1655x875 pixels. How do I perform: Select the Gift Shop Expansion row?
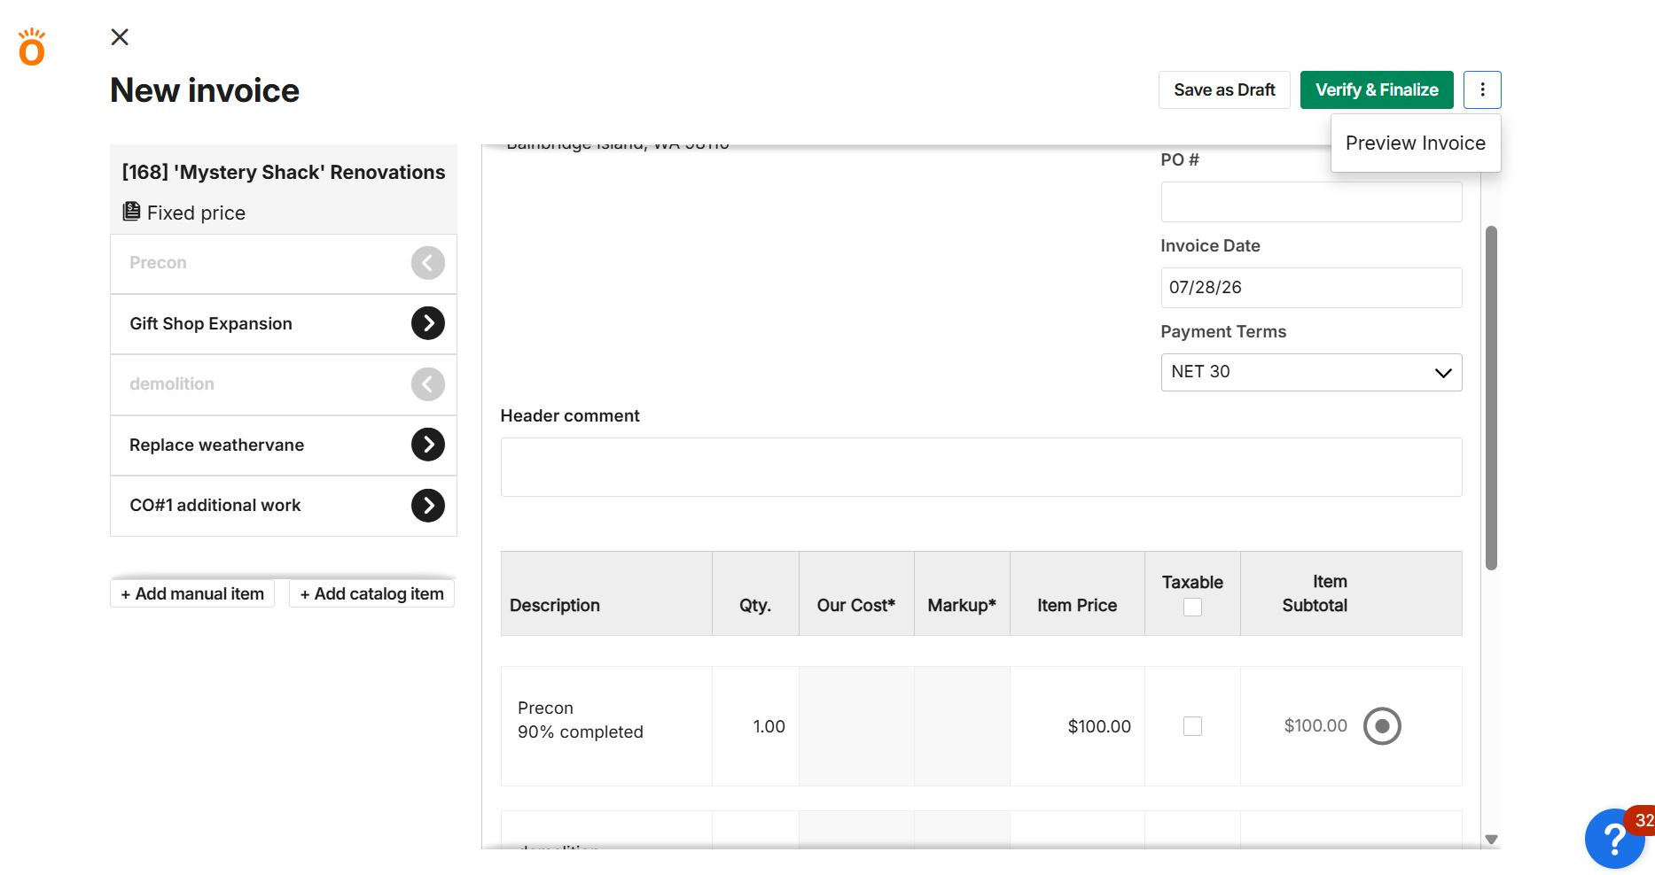[284, 324]
